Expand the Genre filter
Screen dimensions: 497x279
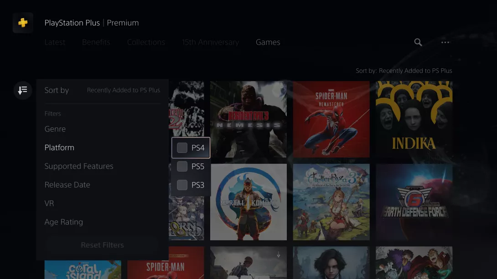point(55,129)
